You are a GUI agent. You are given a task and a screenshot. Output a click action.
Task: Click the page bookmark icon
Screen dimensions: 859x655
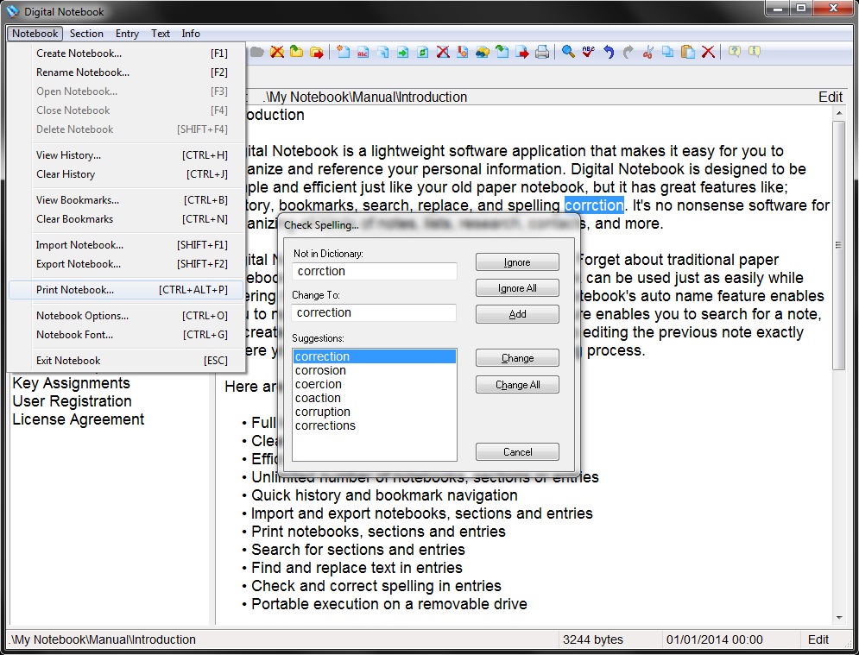463,52
